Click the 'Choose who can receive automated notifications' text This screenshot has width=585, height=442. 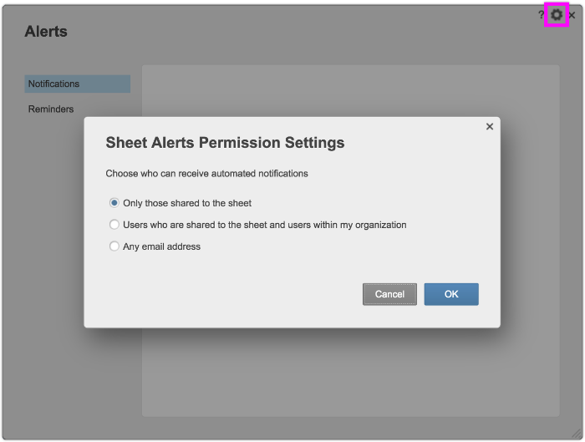(x=206, y=174)
